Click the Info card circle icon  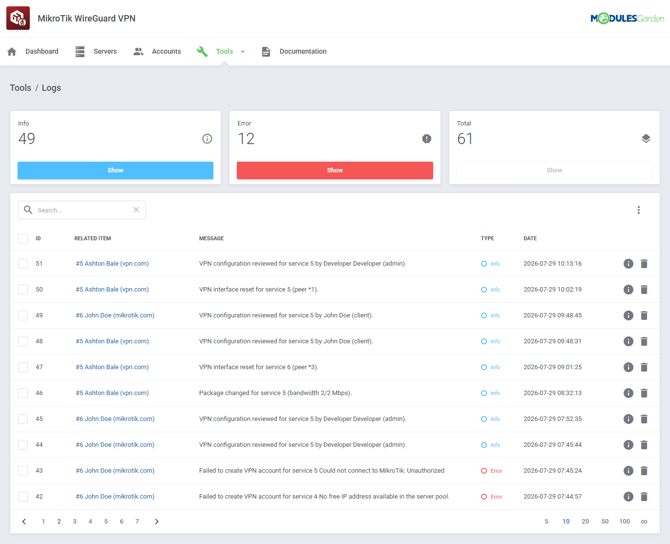point(207,139)
